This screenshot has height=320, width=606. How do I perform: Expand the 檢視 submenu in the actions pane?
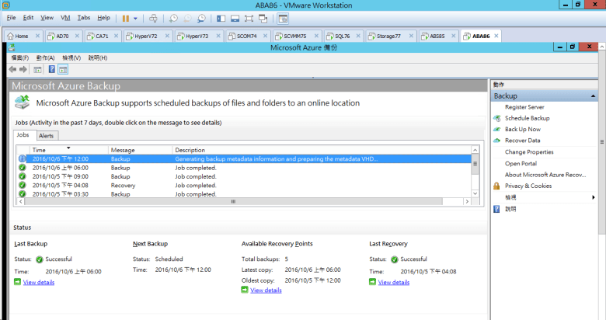[593, 197]
